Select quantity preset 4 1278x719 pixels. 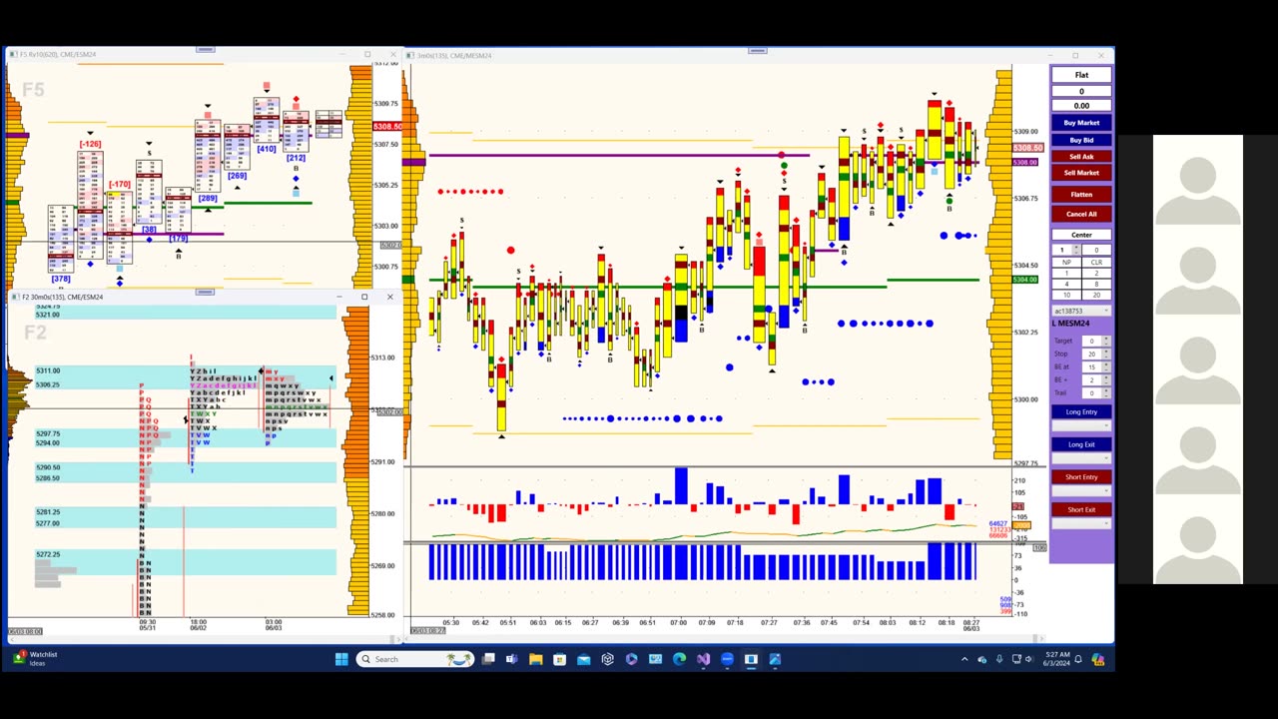tap(1066, 284)
